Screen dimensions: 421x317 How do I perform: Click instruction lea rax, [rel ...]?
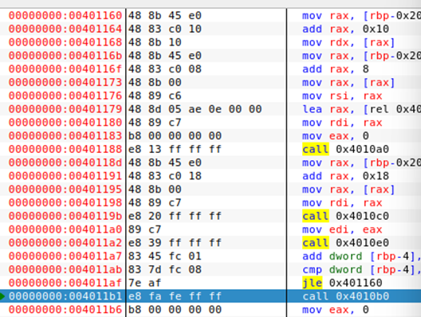point(362,109)
